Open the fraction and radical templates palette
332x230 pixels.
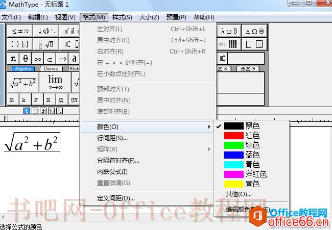point(46,44)
